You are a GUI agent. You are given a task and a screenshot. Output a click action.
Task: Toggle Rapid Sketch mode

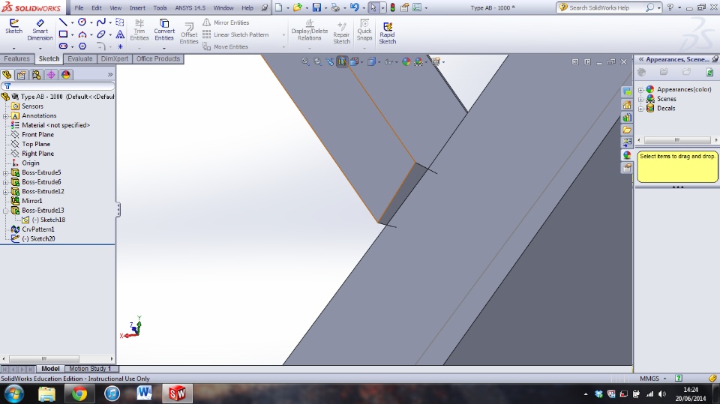[x=388, y=32]
